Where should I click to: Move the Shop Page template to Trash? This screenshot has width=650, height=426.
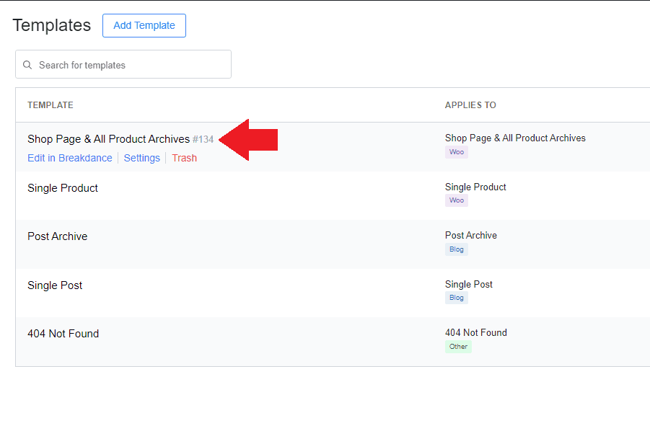pos(184,158)
